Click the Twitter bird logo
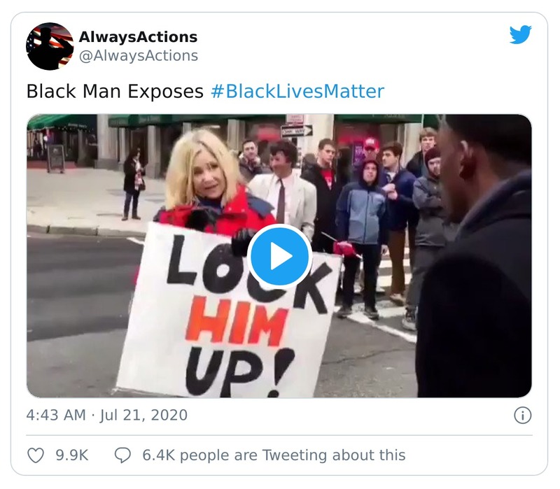This screenshot has width=560, height=489. (520, 34)
